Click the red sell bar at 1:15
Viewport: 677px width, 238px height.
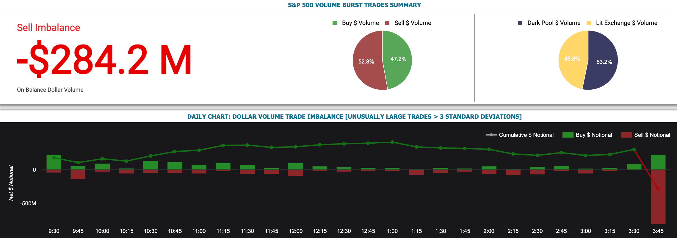[x=416, y=172]
